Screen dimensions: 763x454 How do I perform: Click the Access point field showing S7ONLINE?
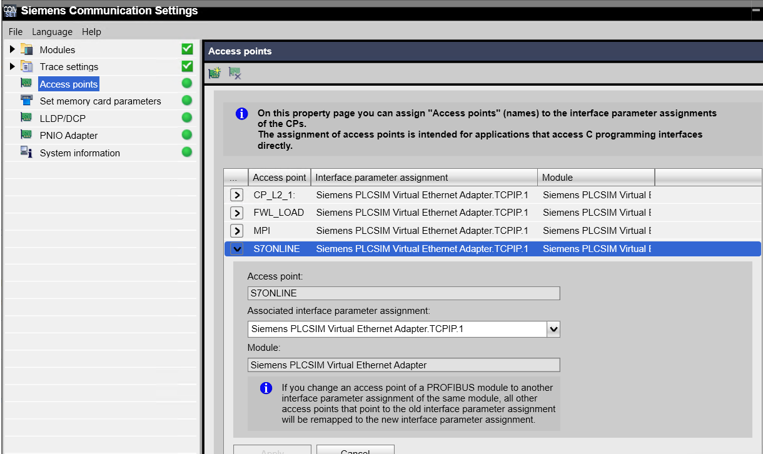(x=403, y=293)
